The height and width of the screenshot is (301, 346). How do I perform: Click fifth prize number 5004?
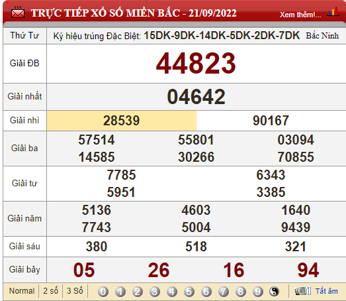[196, 227]
